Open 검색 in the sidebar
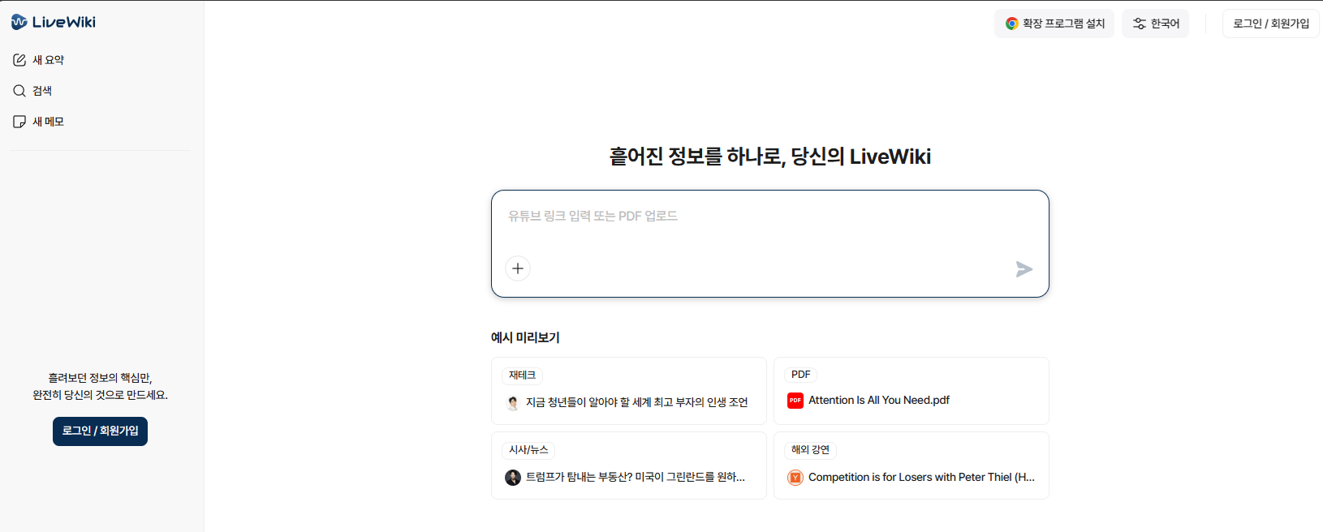Viewport: 1323px width, 532px height. tap(101, 91)
